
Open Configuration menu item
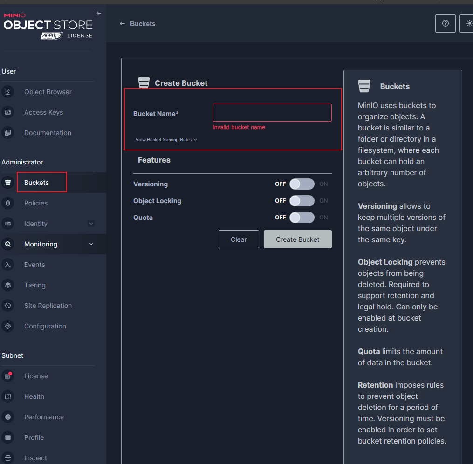tap(45, 326)
